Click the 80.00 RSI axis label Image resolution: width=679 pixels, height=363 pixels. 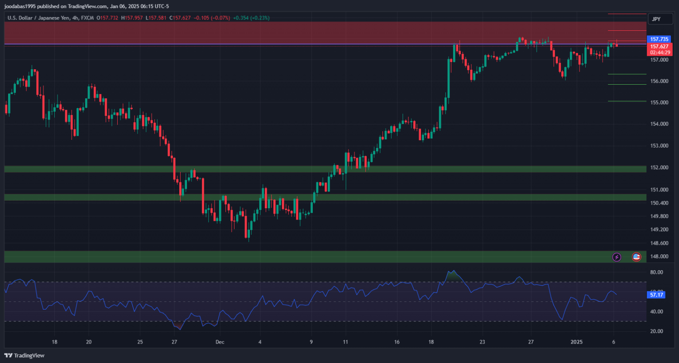click(x=656, y=272)
